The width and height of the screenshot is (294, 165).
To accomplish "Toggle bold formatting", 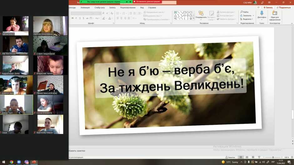I will click(x=72, y=18).
